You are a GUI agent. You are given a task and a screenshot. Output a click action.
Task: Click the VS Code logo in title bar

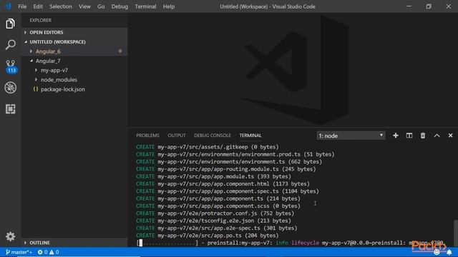[8, 6]
